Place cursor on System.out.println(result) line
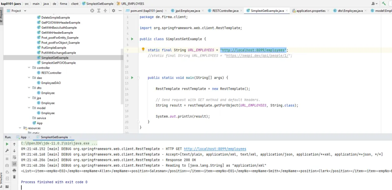This screenshot has height=190, width=392. pos(183,116)
